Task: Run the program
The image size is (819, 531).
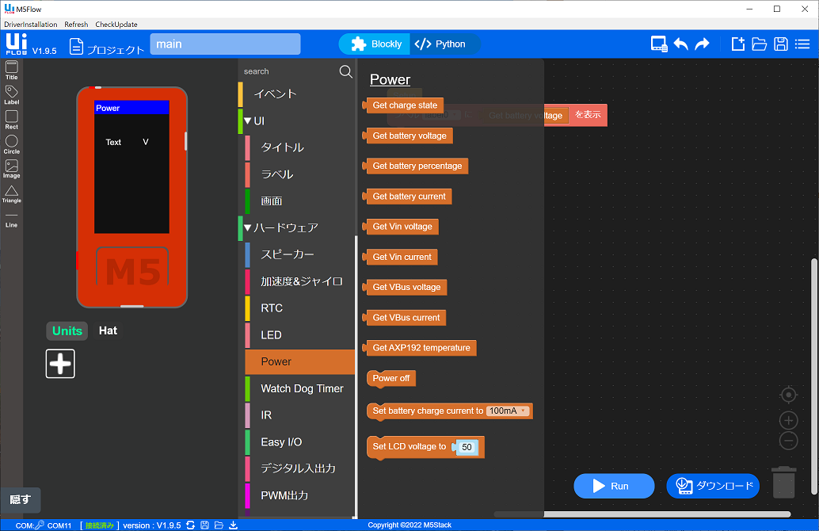Action: point(614,486)
